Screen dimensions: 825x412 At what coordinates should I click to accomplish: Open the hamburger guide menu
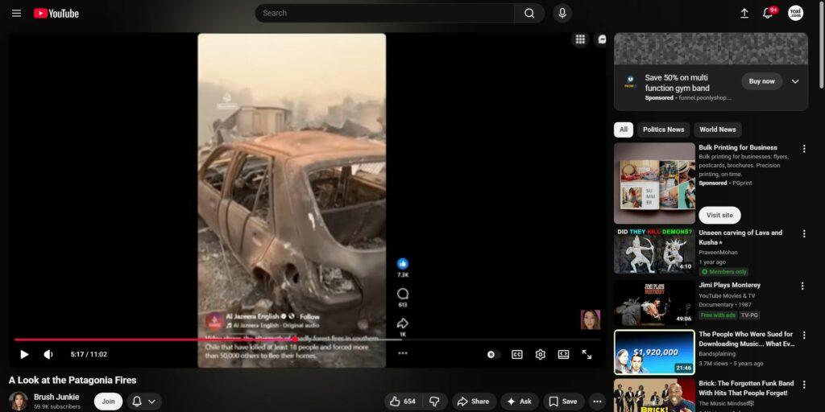coord(16,13)
